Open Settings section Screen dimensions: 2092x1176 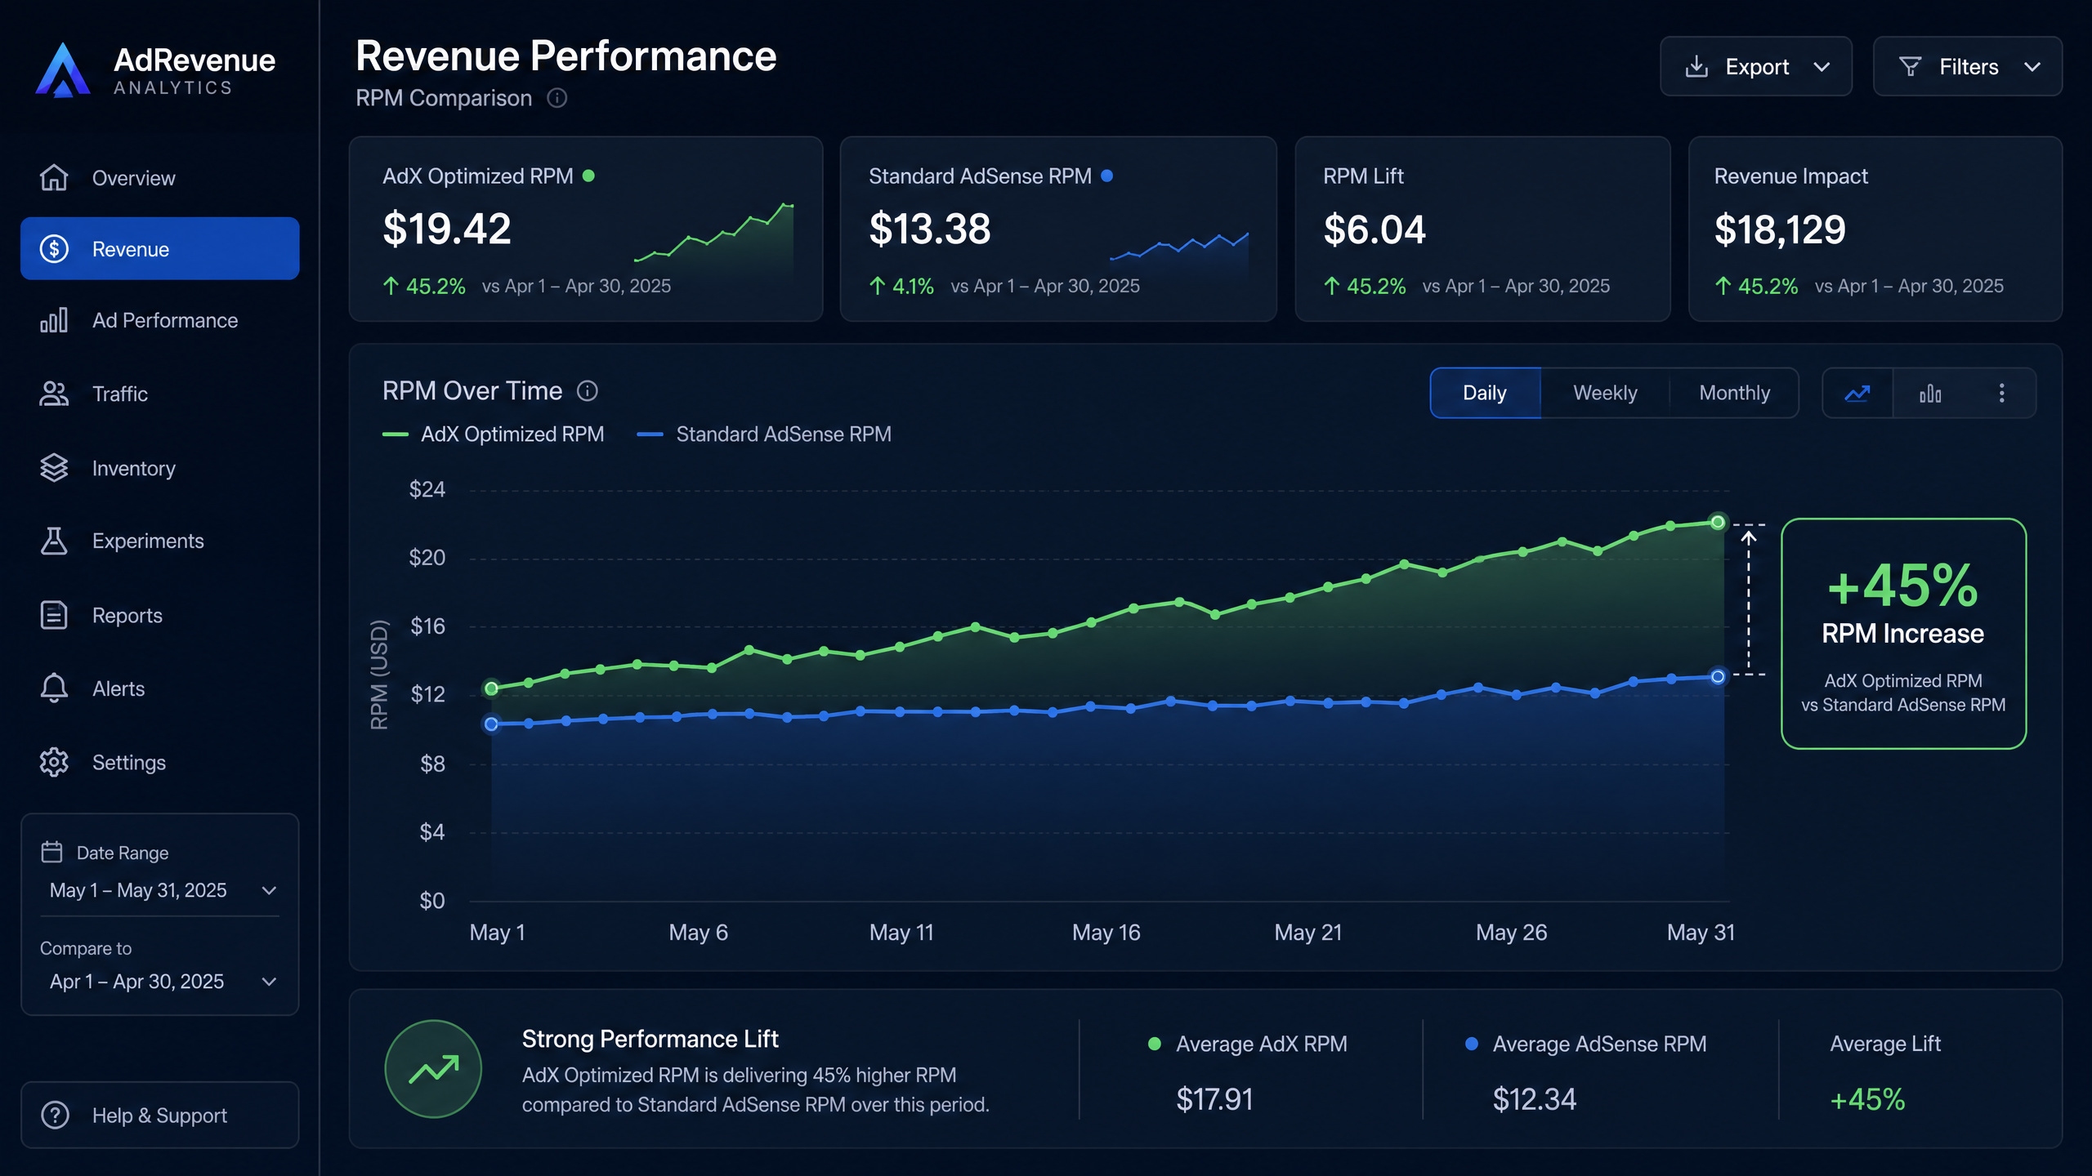[160, 762]
